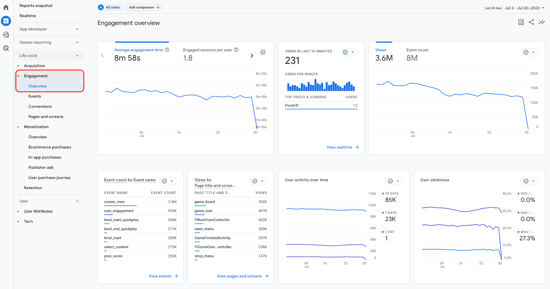Click arrow next to View pages and screens

pyautogui.click(x=267, y=276)
